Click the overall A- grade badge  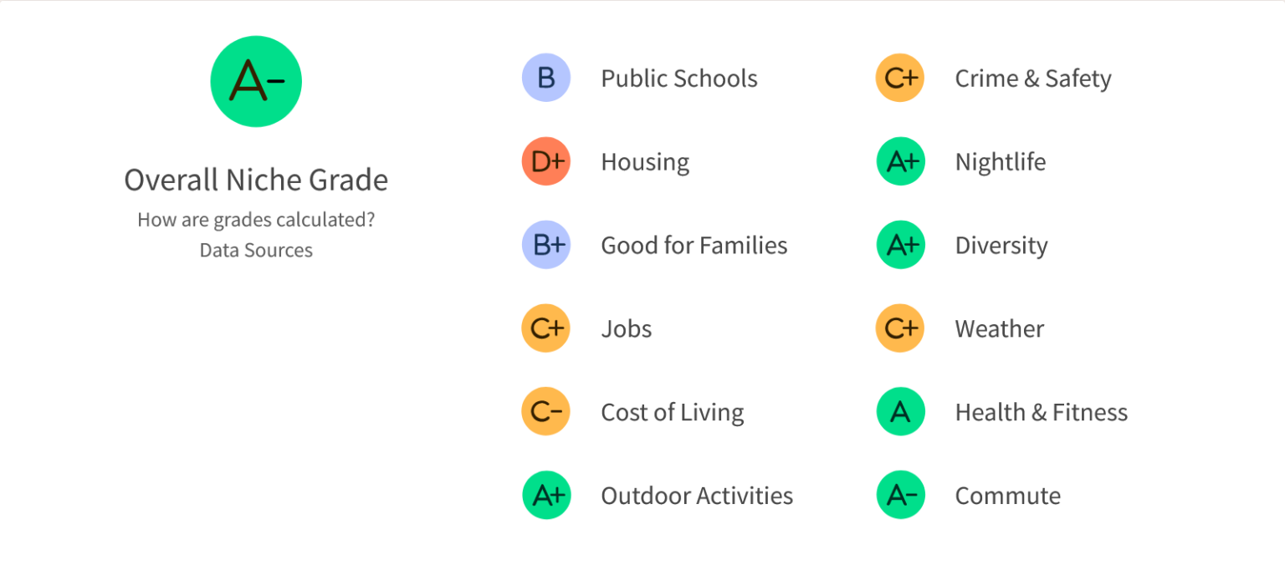coord(256,80)
